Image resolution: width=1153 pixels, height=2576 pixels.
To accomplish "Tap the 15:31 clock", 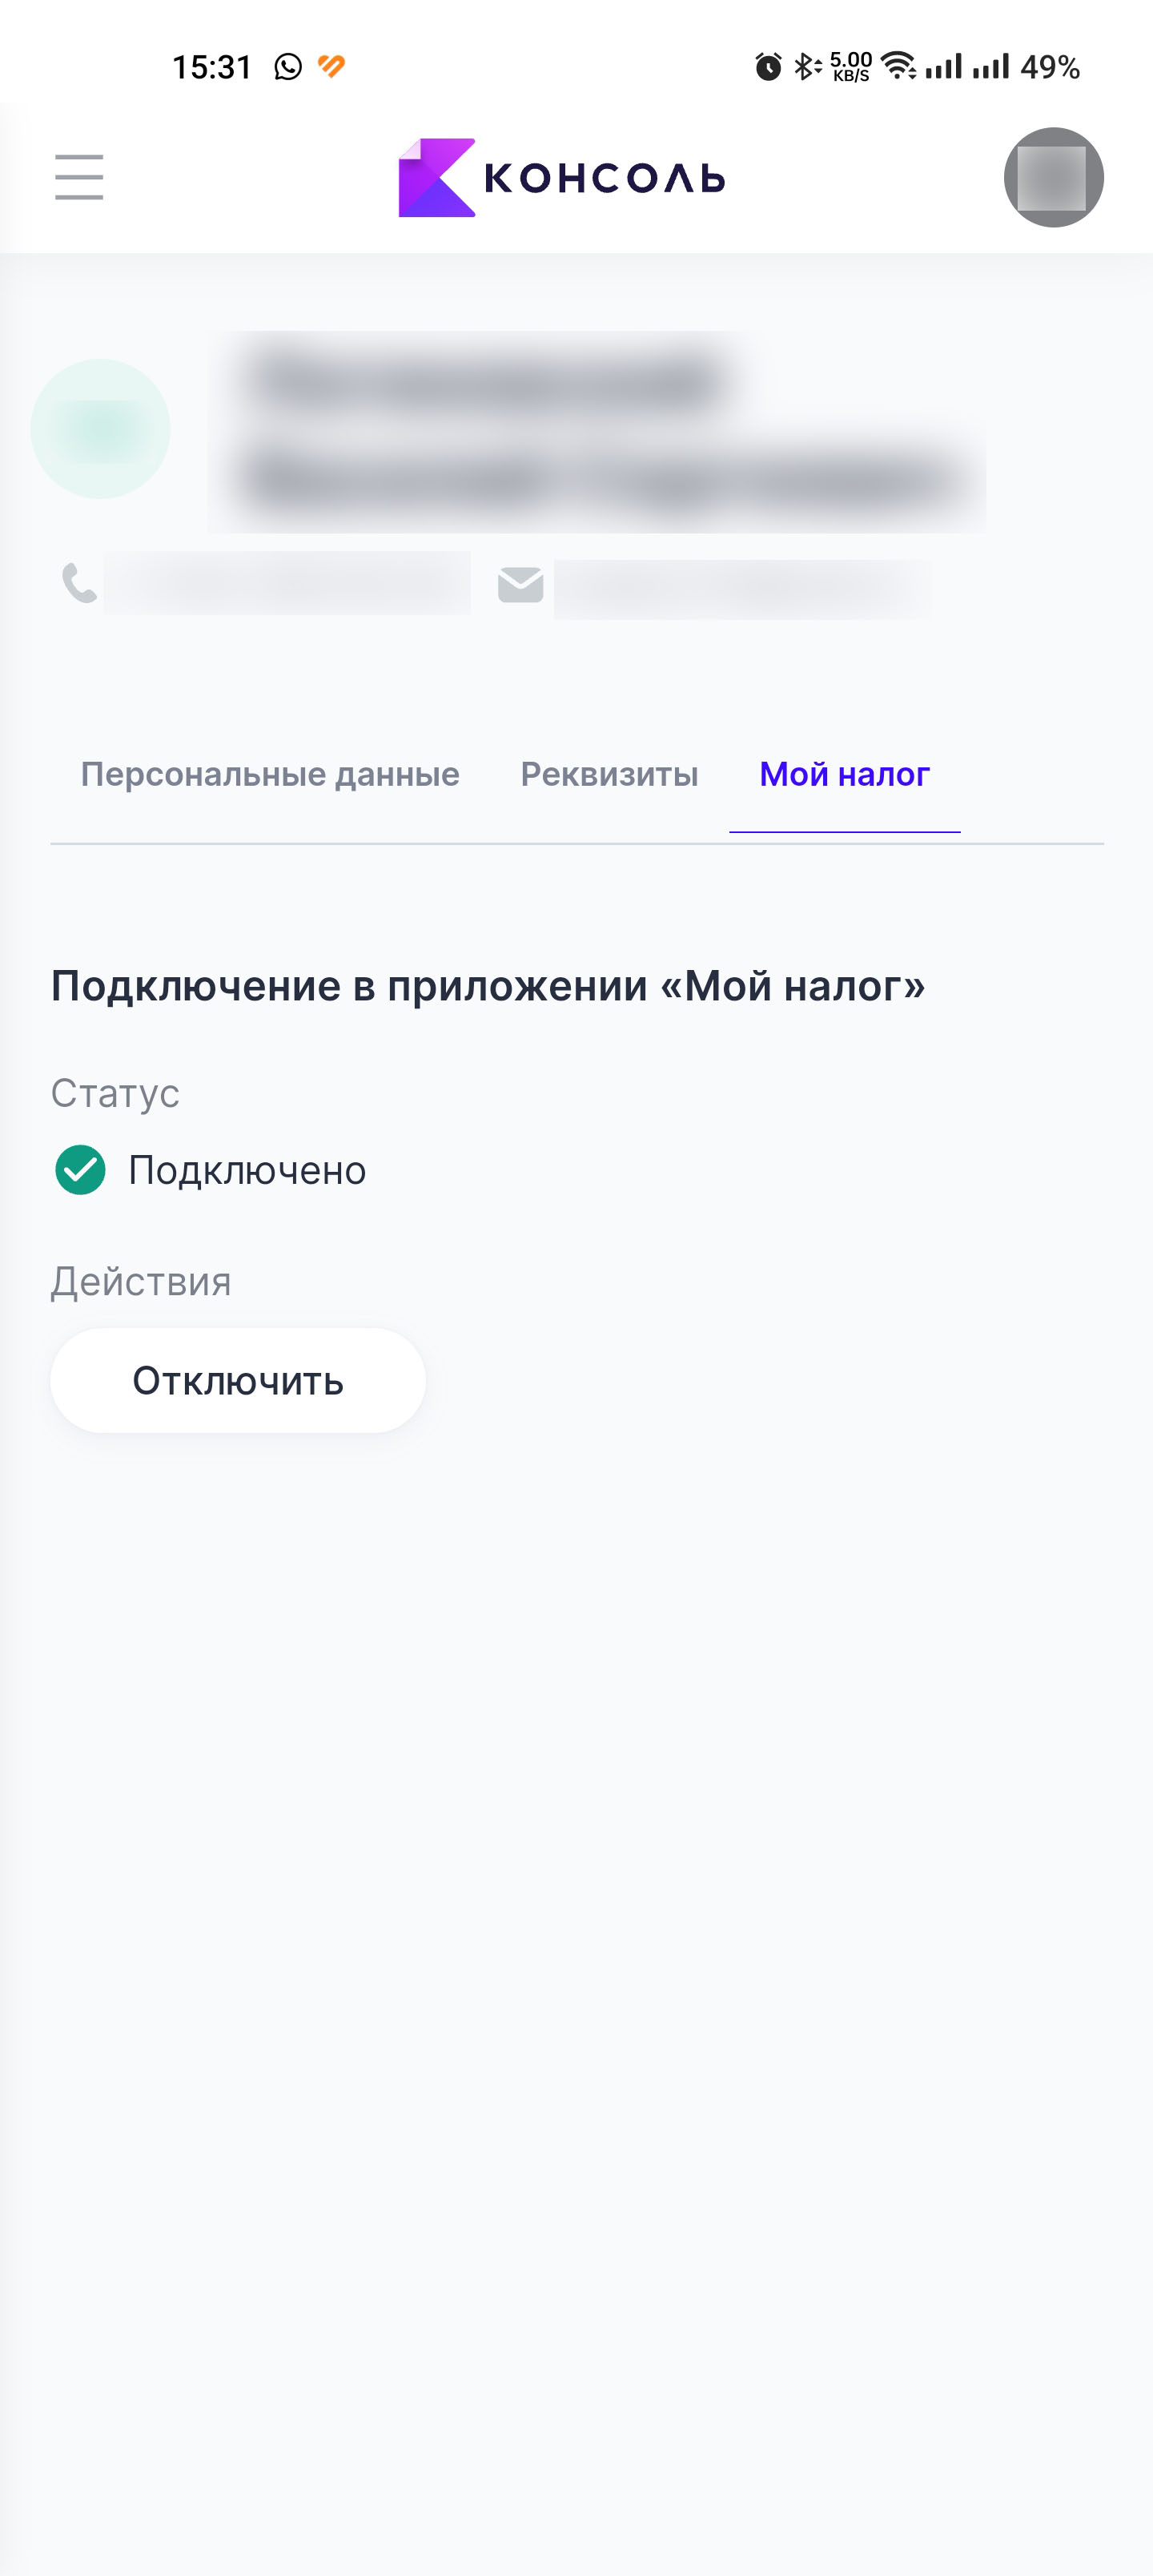I will coord(212,67).
